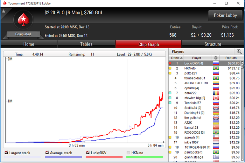The image size is (245, 163).
Task: Open player search magnifier icon
Action: 239,51
